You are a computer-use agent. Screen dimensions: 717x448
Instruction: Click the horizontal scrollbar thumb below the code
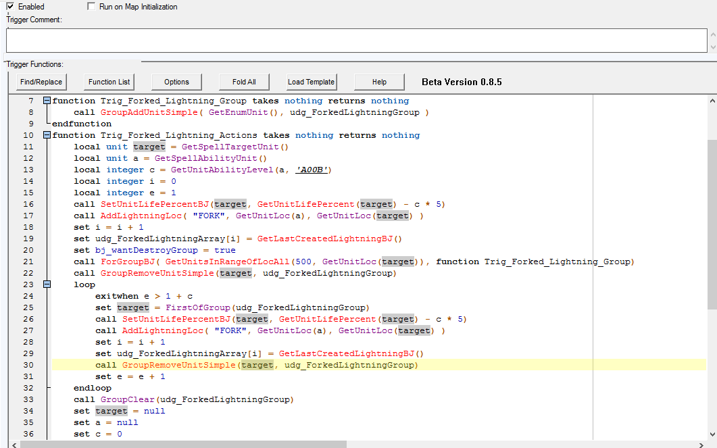point(182,444)
